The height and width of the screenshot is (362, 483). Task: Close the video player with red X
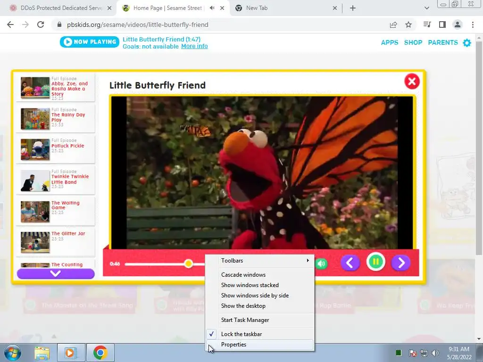(x=412, y=82)
